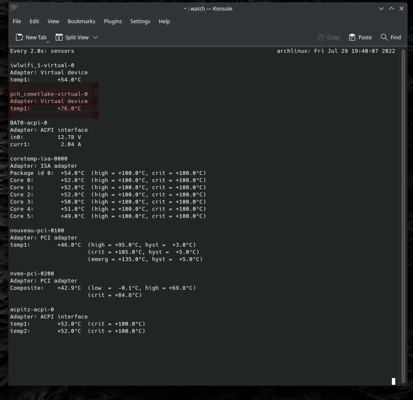Click the Find magnifier icon
Viewport: 413px width, 400px height.
coord(384,37)
